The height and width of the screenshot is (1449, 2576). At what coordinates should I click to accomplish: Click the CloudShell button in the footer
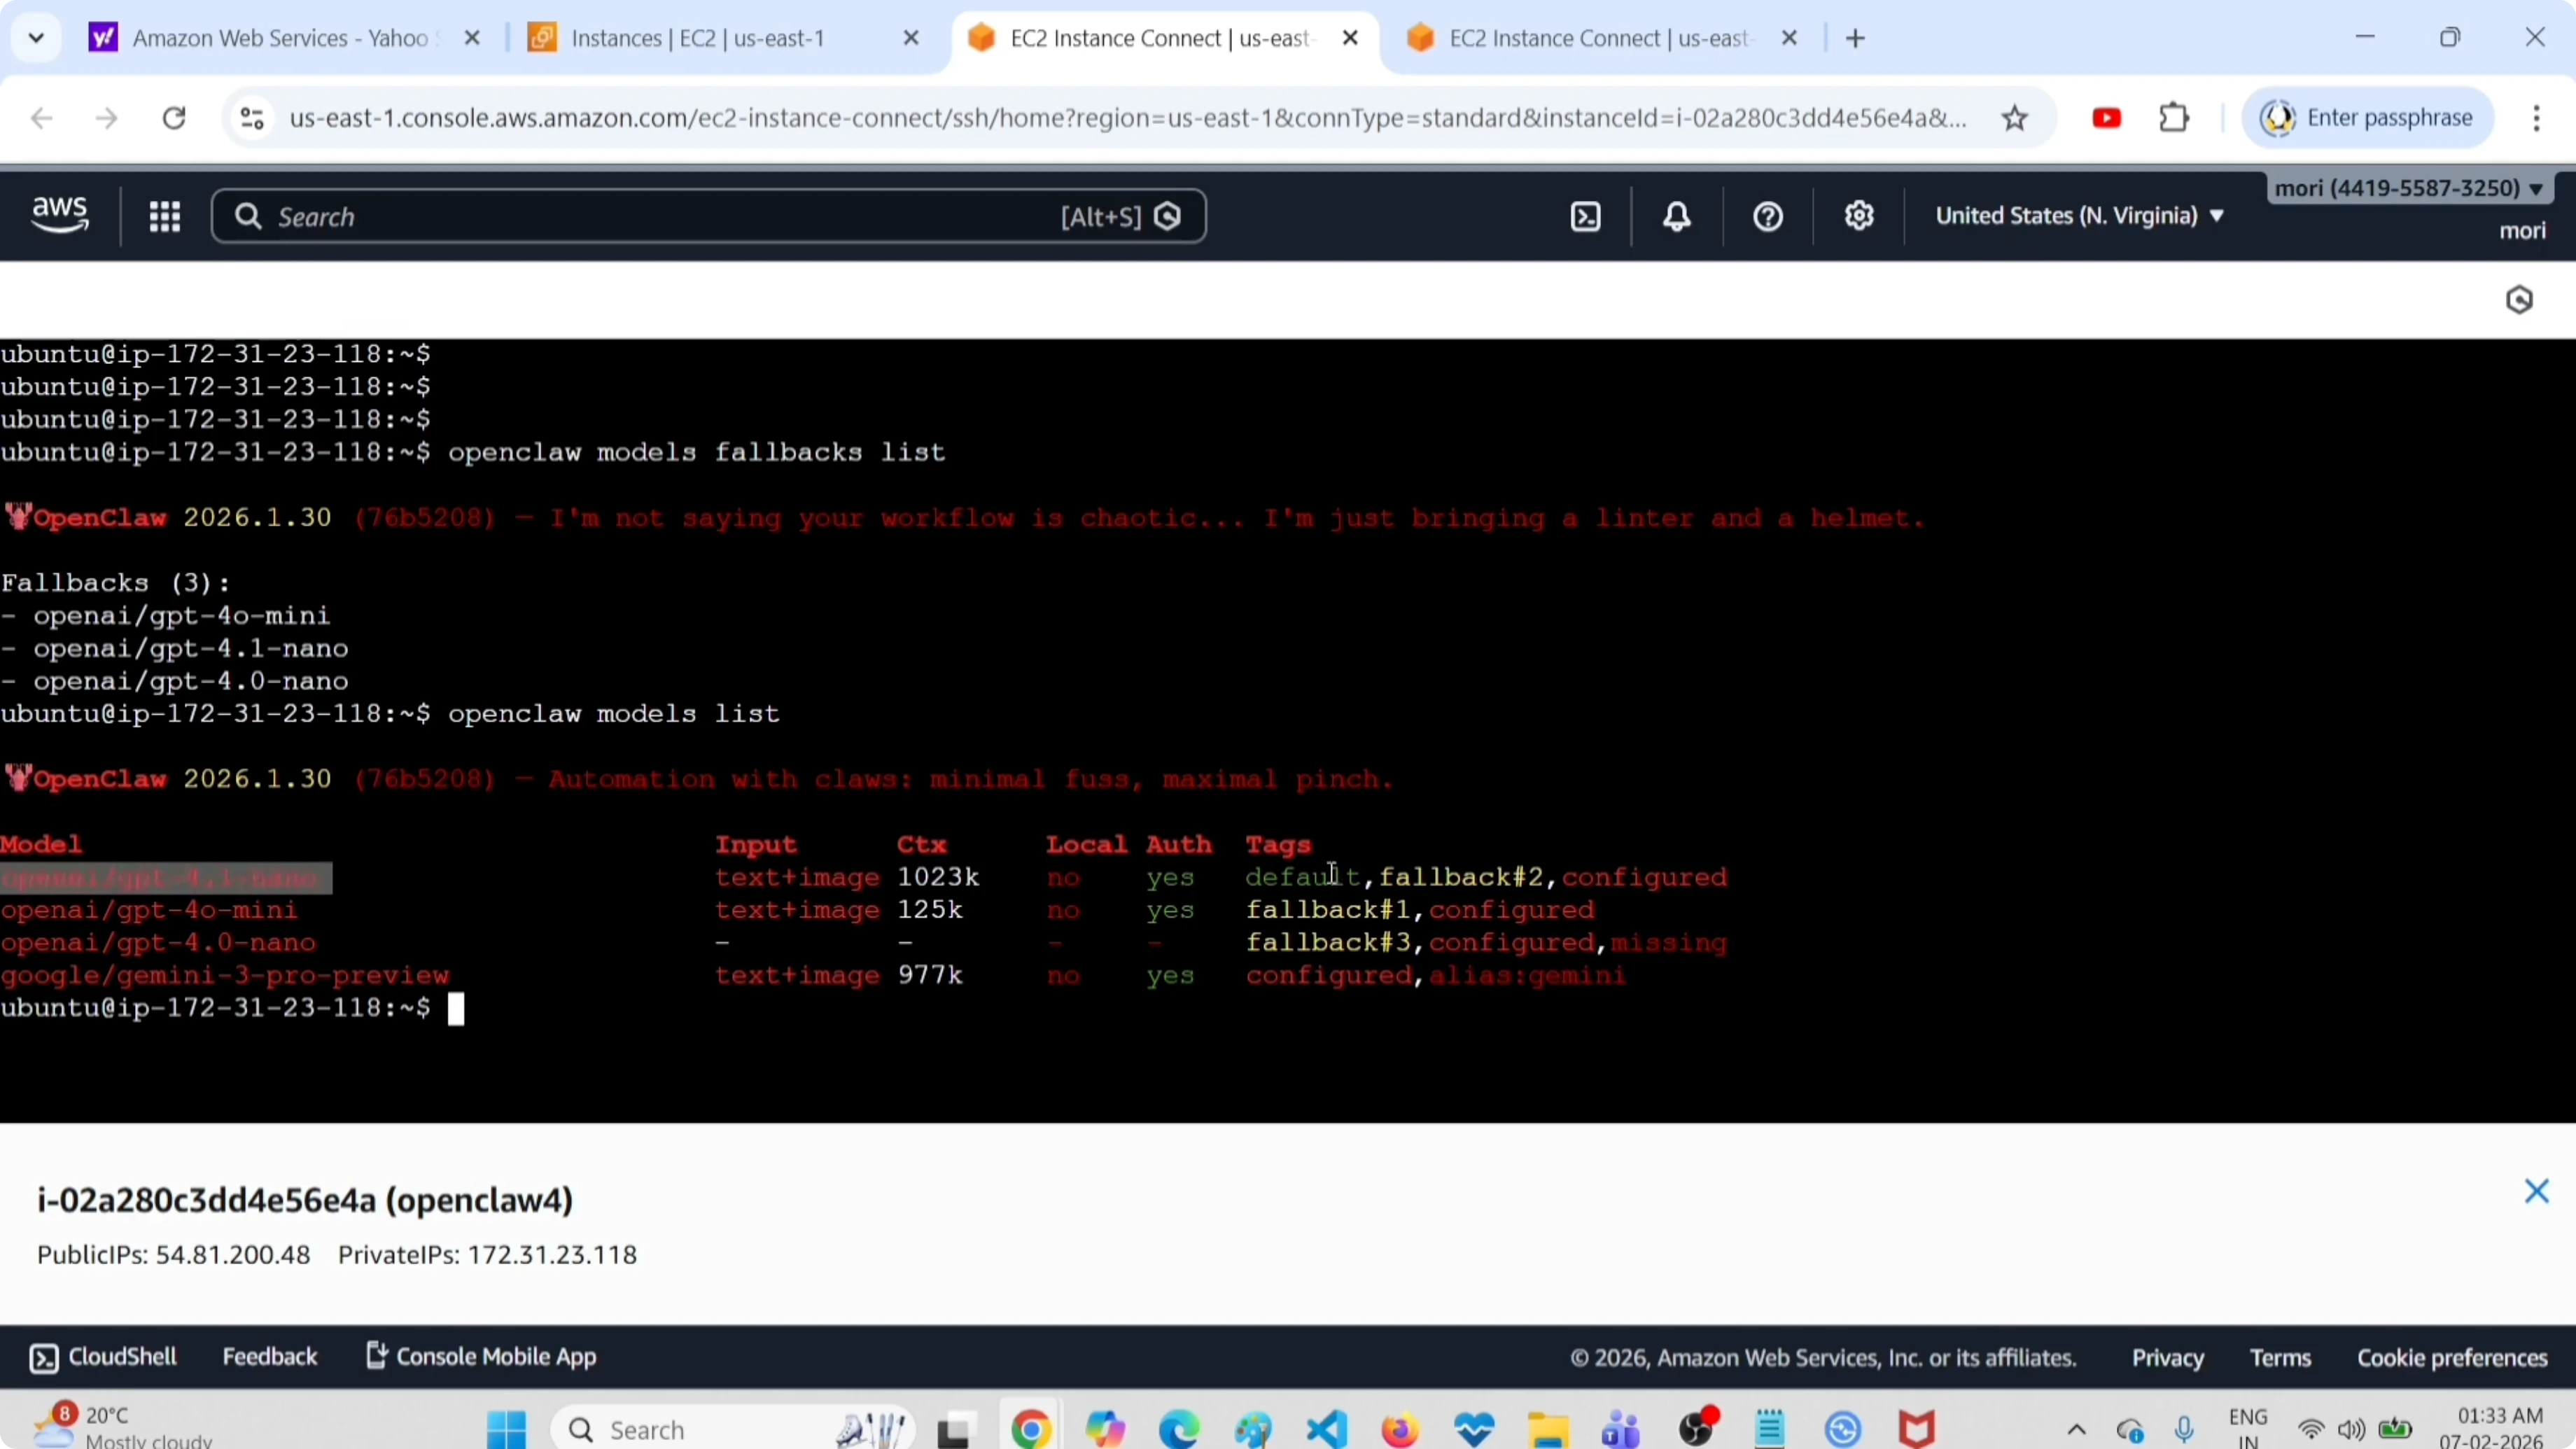click(103, 1357)
